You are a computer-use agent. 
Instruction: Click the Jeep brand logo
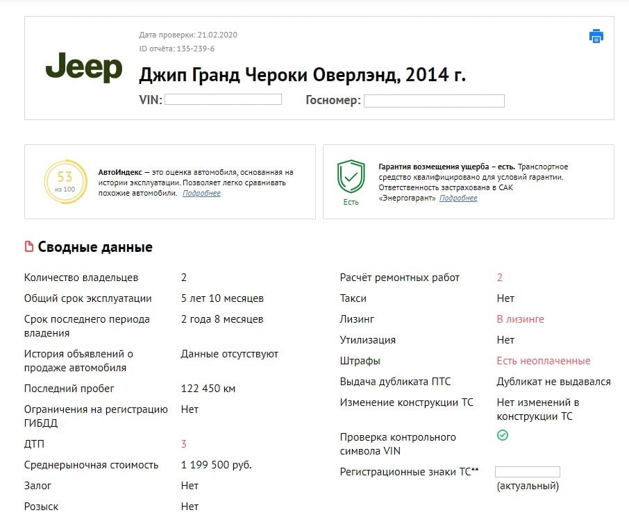tap(84, 67)
